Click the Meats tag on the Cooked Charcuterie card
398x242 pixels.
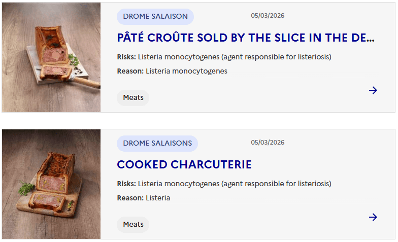(133, 224)
